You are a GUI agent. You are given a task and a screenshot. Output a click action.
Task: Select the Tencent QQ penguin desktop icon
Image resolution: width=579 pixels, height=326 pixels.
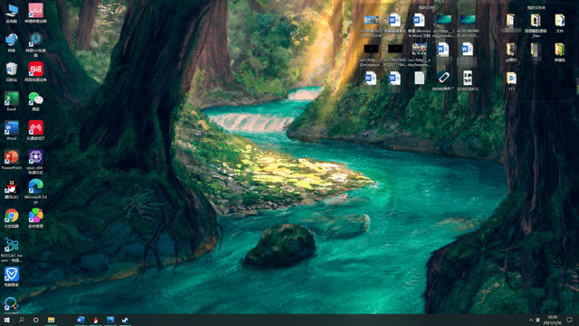point(12,189)
